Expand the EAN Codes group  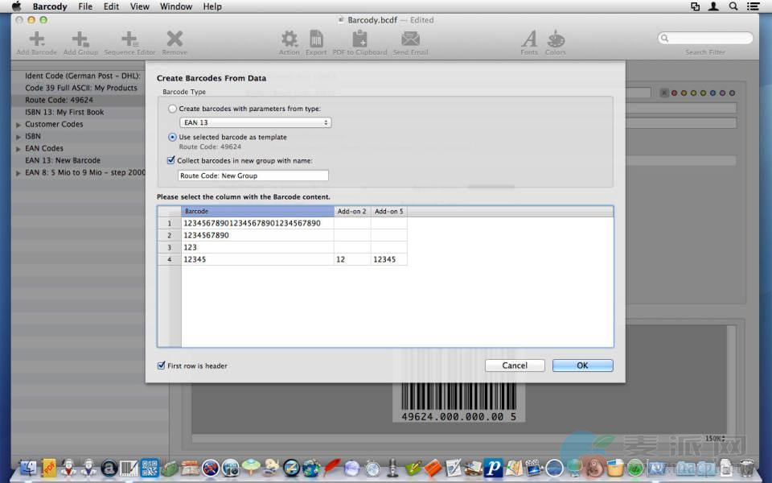pyautogui.click(x=18, y=149)
